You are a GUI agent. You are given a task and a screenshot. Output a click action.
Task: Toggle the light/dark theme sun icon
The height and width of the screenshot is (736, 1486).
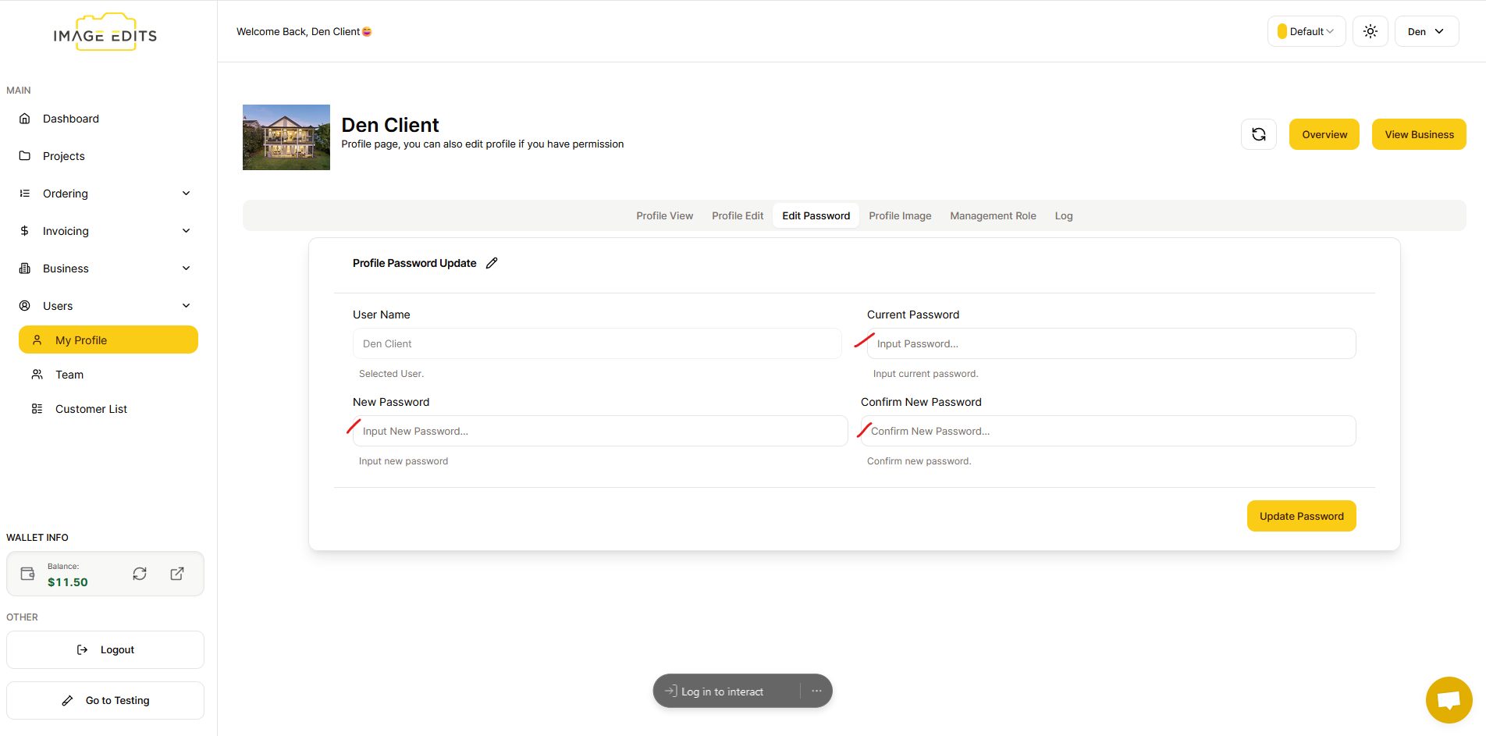coord(1370,31)
